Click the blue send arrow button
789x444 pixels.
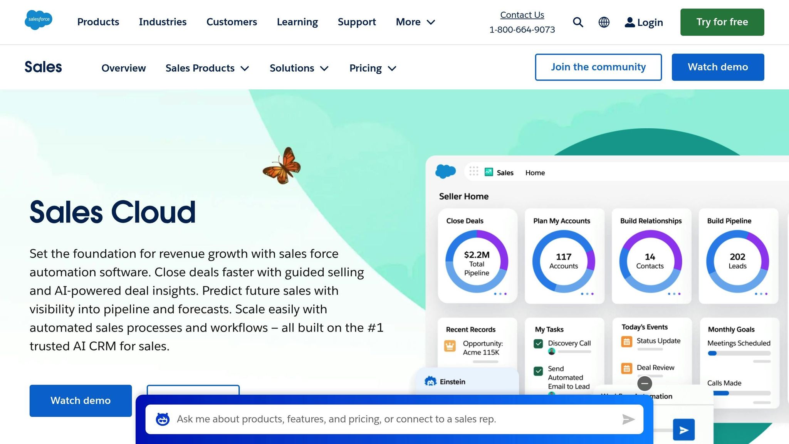click(684, 430)
